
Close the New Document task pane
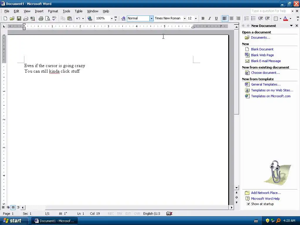tap(297, 26)
